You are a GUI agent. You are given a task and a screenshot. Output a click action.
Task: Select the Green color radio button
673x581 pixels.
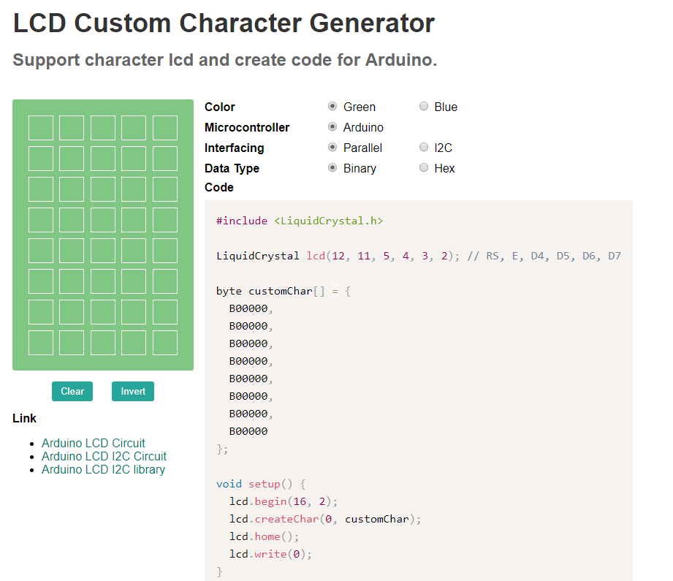click(332, 107)
